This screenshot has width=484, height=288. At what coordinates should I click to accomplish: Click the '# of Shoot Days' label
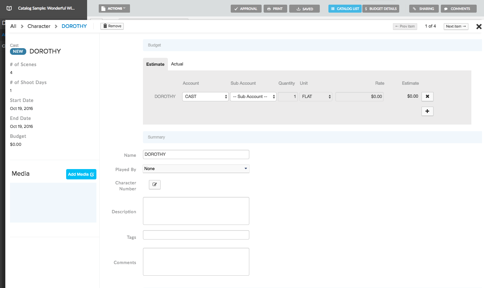pyautogui.click(x=28, y=82)
